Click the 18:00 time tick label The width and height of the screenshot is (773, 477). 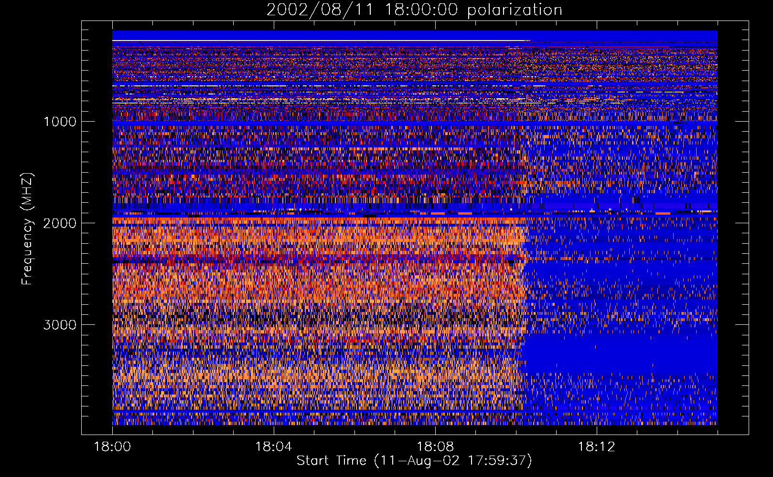tap(112, 447)
